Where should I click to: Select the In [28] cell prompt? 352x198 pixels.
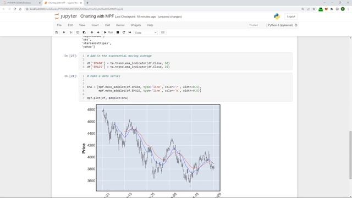point(70,76)
